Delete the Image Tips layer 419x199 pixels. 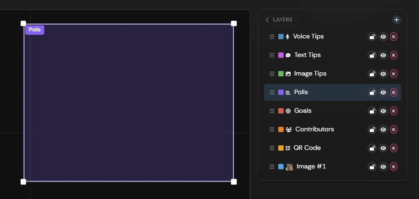click(393, 74)
